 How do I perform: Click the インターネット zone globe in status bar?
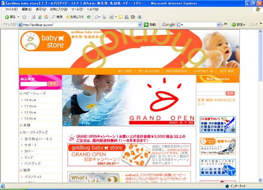(x=227, y=186)
